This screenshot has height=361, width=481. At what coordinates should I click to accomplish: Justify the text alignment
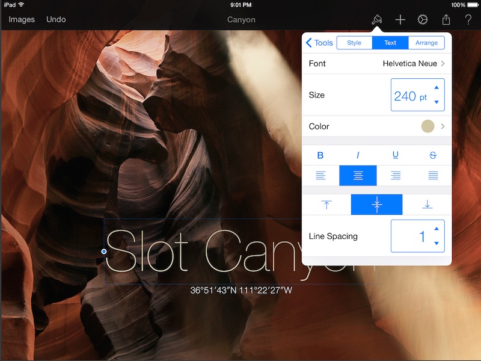click(x=433, y=176)
